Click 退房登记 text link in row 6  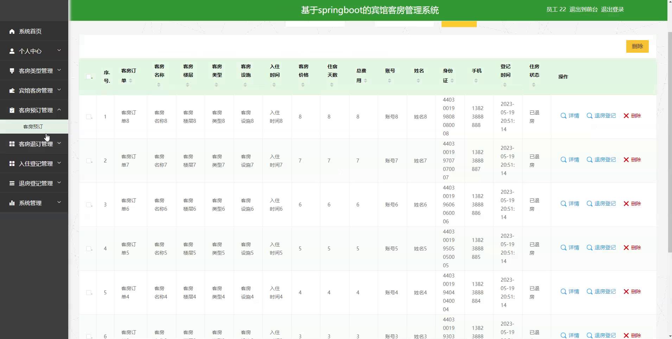pos(605,335)
